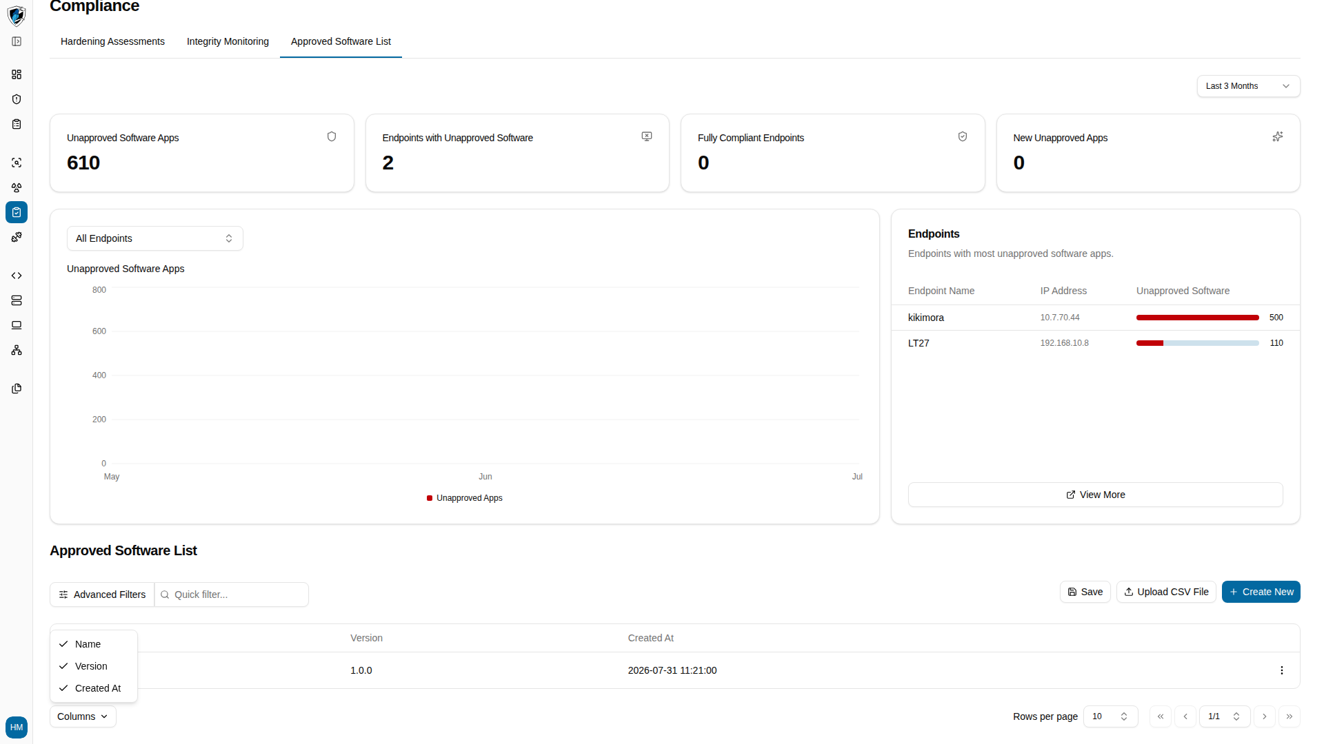This screenshot has height=744, width=1324.
Task: Open the code brackets icon in sidebar
Action: click(x=17, y=276)
